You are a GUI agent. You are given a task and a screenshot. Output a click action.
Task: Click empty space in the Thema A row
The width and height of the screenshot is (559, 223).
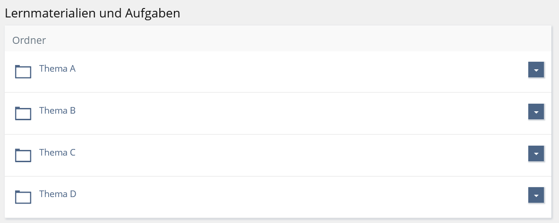click(x=284, y=71)
